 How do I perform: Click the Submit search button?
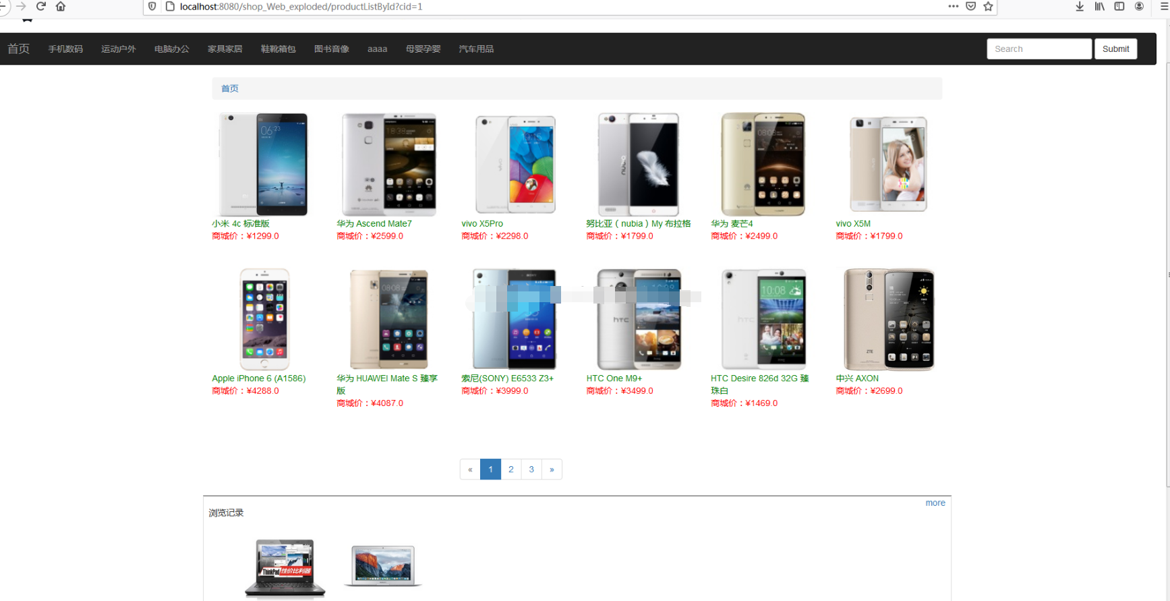pyautogui.click(x=1115, y=49)
